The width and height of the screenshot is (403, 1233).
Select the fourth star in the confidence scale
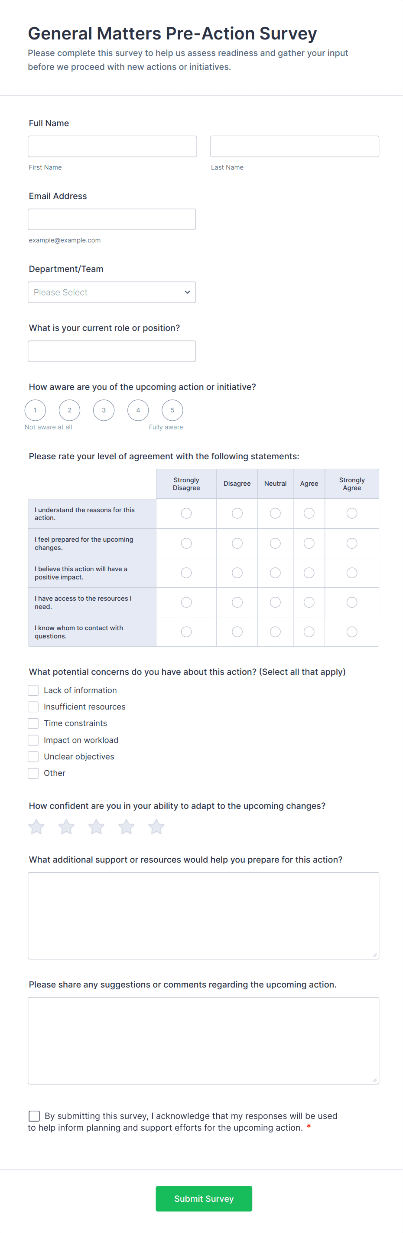126,826
